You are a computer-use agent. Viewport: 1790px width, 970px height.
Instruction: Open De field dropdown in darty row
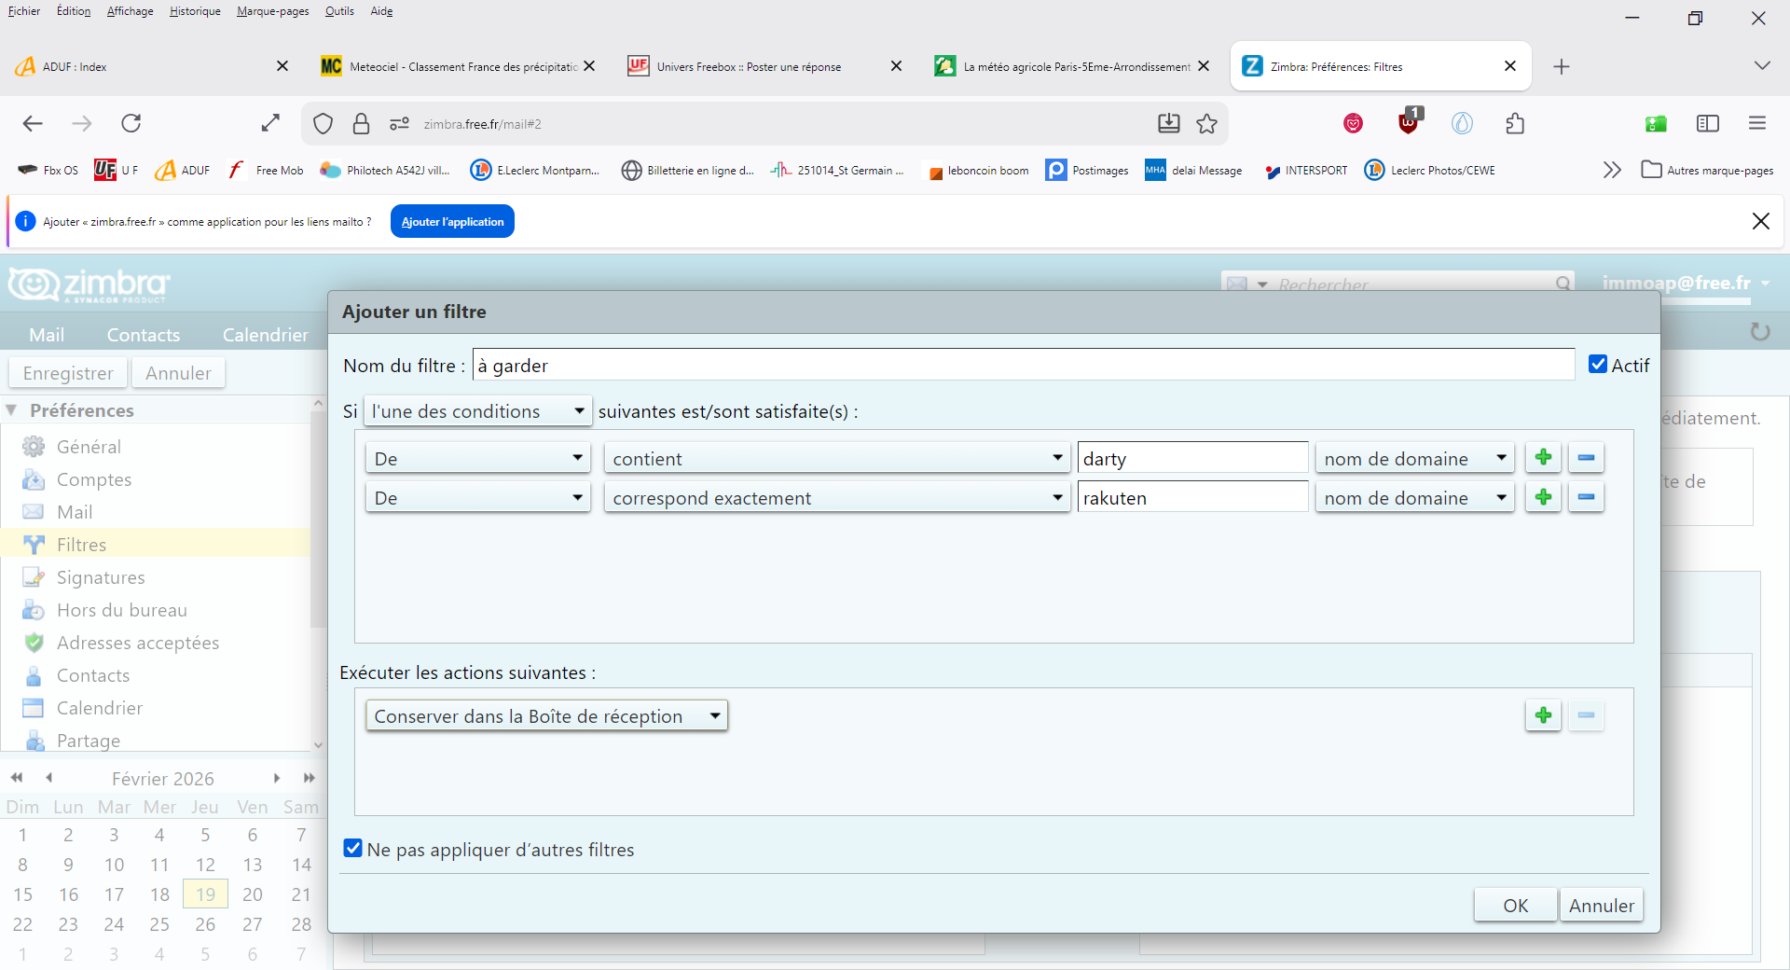(478, 458)
